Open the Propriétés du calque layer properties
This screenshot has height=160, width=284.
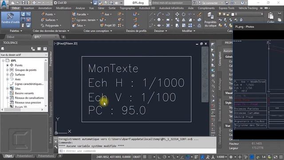pyautogui.click(x=210, y=20)
